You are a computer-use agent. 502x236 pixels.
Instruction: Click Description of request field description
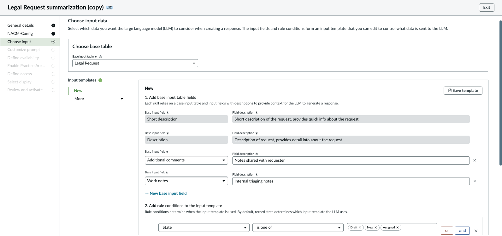tap(351, 140)
